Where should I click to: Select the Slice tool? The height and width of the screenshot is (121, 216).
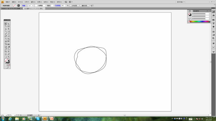pos(8,54)
